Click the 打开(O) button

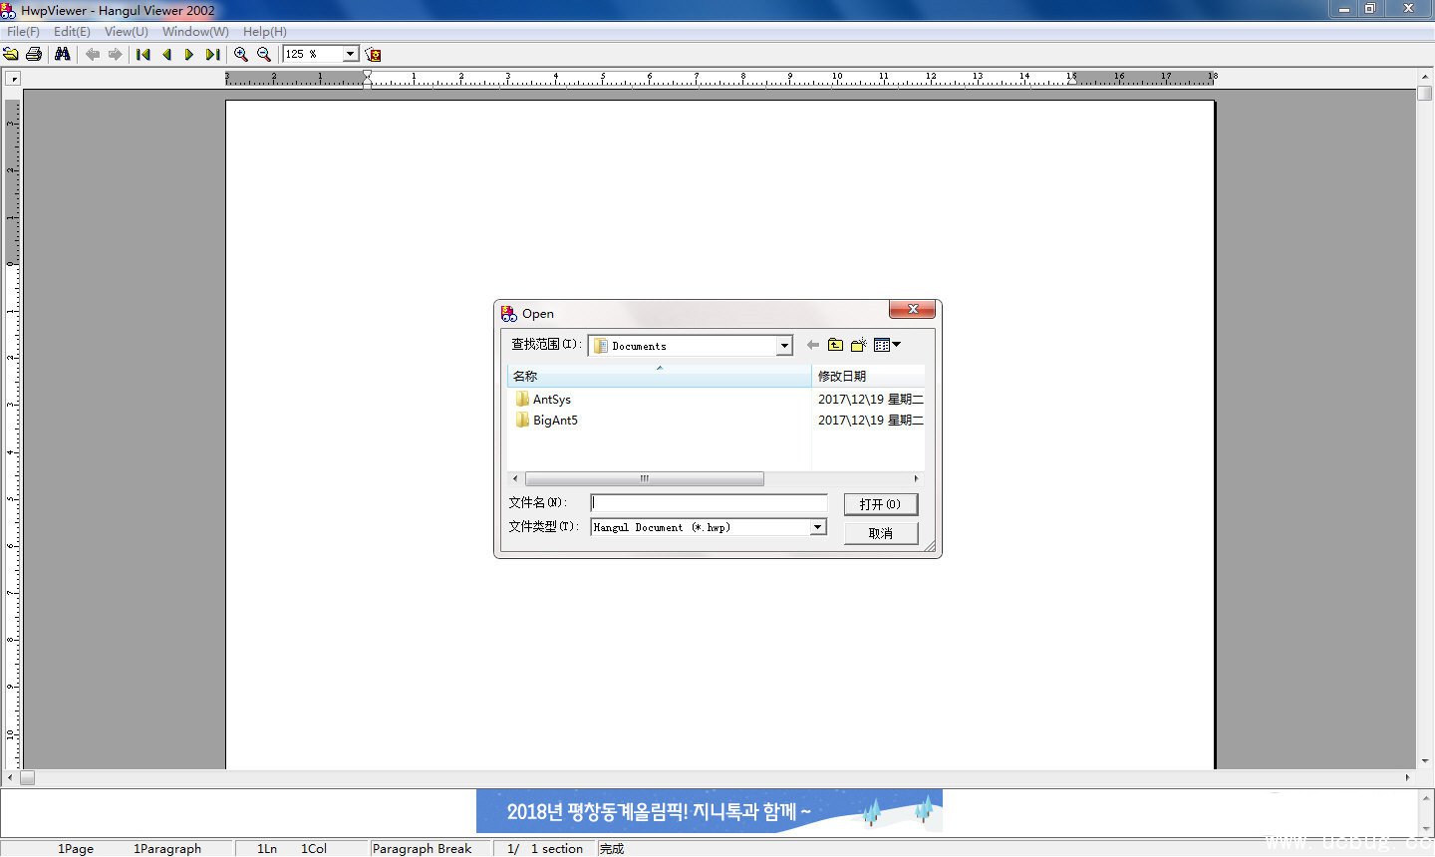(880, 504)
